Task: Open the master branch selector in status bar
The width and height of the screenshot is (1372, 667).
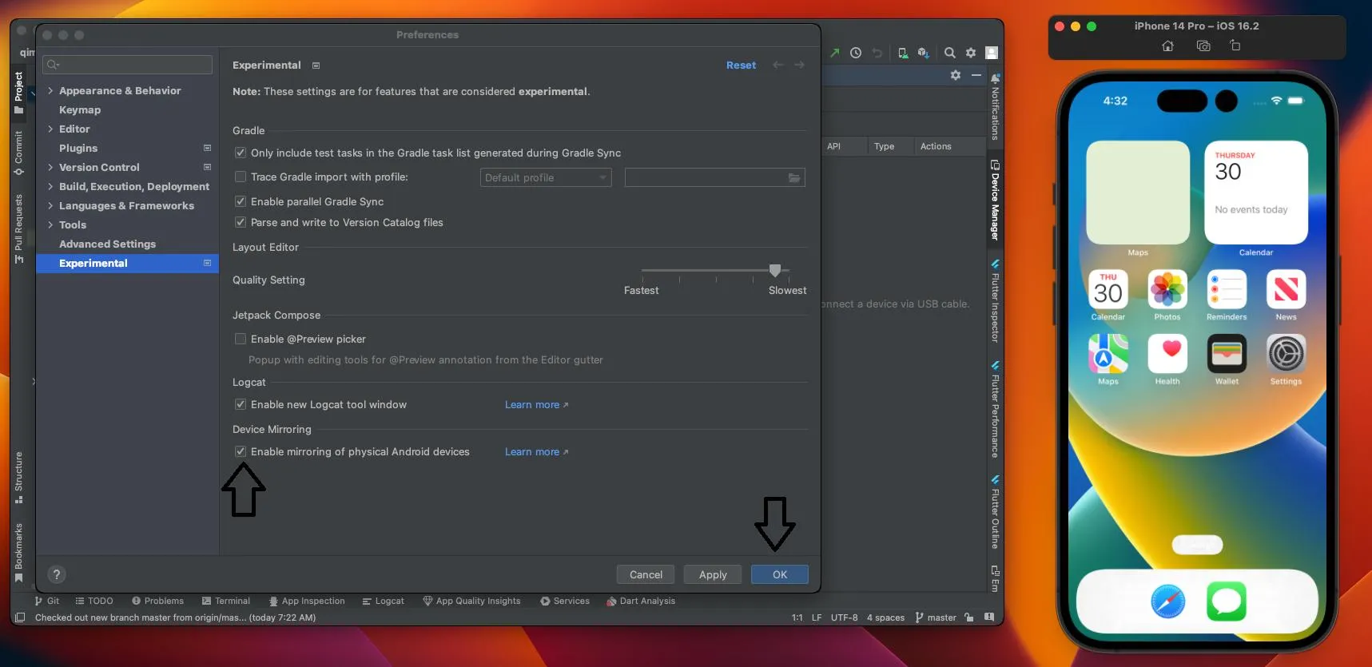Action: pyautogui.click(x=936, y=617)
